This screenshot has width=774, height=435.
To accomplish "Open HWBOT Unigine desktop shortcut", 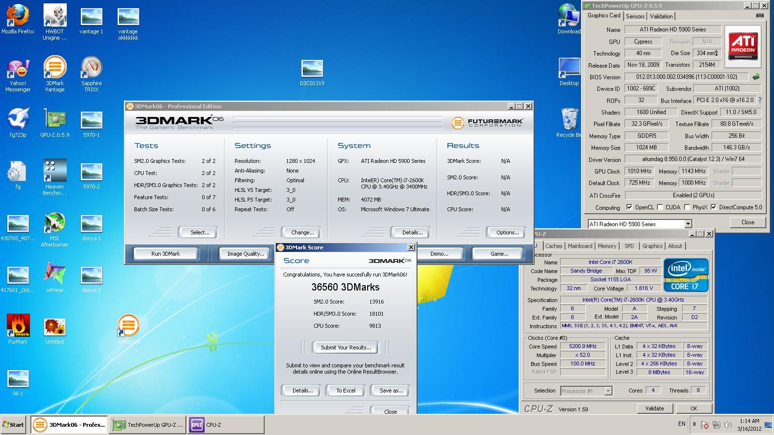I will [55, 22].
